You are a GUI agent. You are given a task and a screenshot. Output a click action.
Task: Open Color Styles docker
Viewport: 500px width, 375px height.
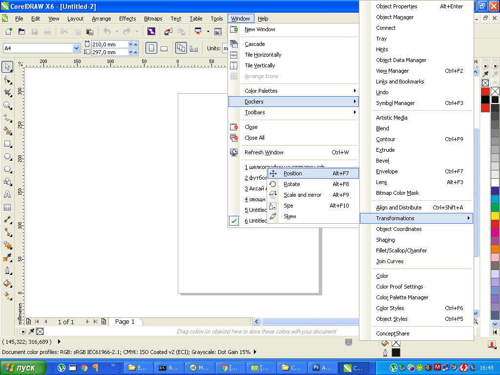coord(417,308)
